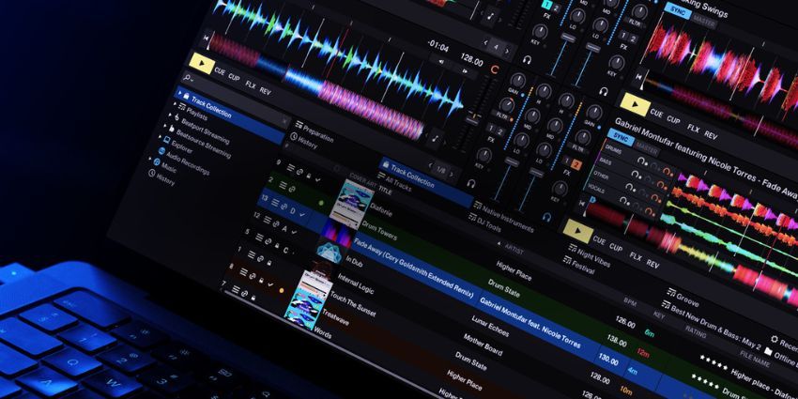The height and width of the screenshot is (399, 798).
Task: Mute the OTHER stem using its white icon
Action: coord(630,188)
